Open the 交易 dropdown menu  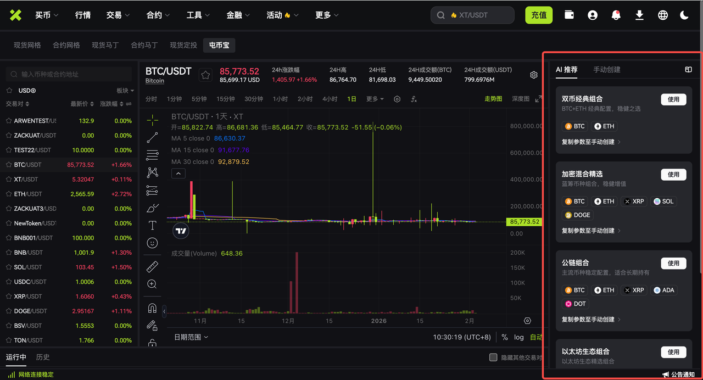[x=118, y=15]
